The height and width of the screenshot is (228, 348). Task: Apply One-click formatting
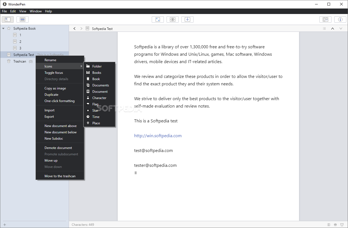tap(60, 101)
